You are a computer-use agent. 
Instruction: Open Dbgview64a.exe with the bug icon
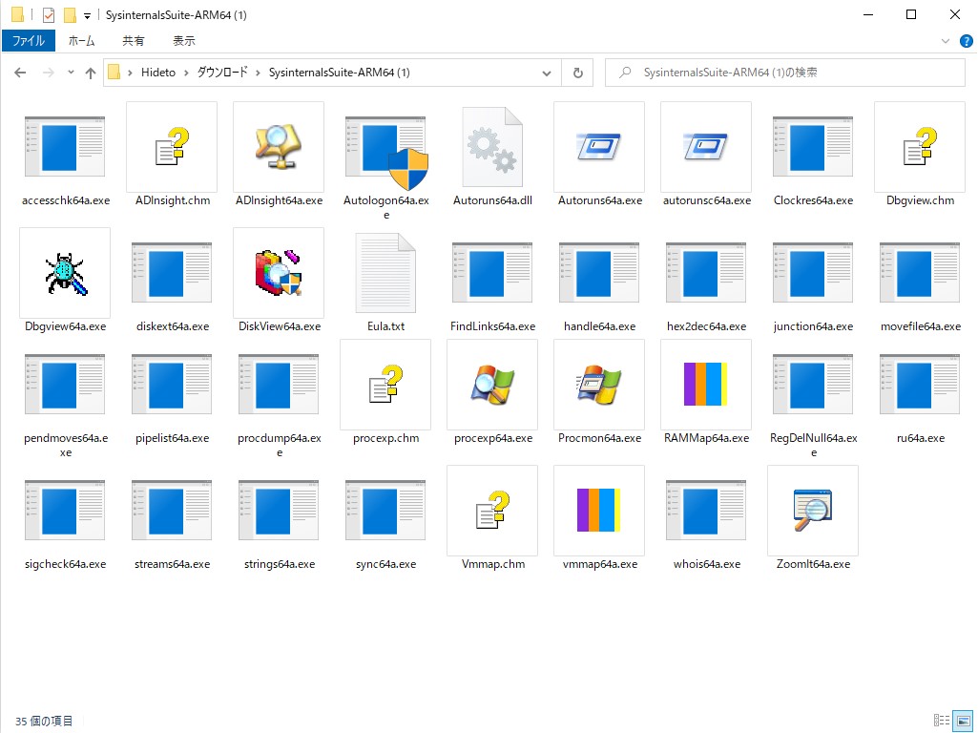(x=64, y=272)
